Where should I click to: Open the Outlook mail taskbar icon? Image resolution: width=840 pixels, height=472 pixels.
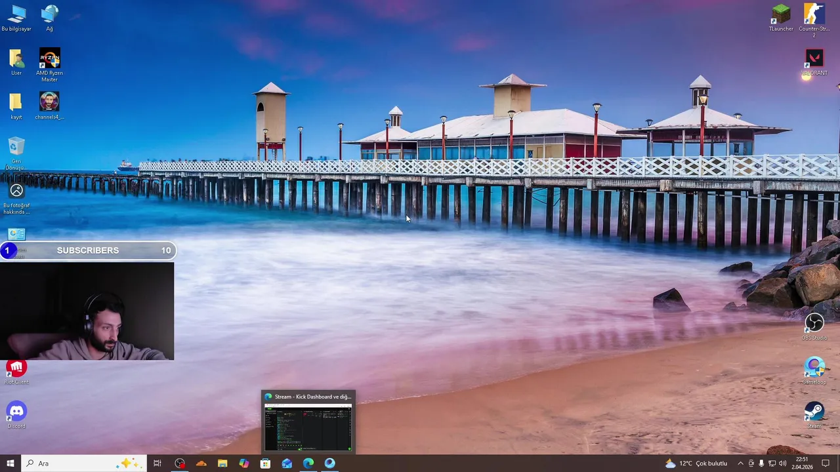[x=287, y=463]
